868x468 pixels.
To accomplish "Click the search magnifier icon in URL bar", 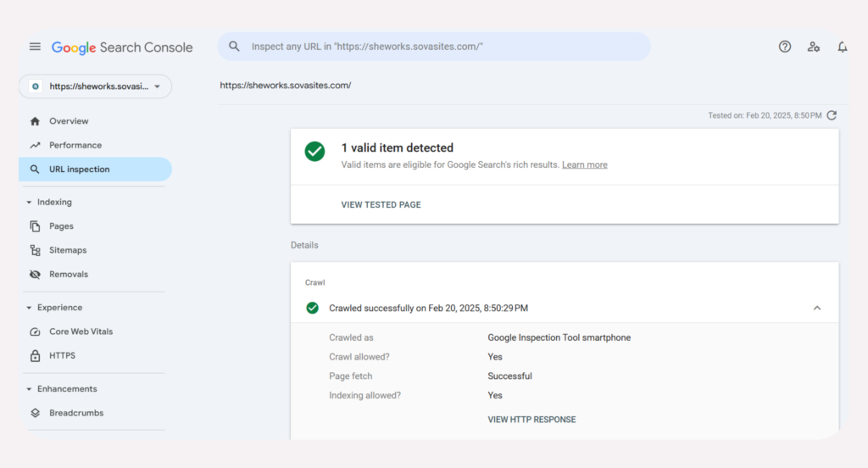I will tap(234, 47).
